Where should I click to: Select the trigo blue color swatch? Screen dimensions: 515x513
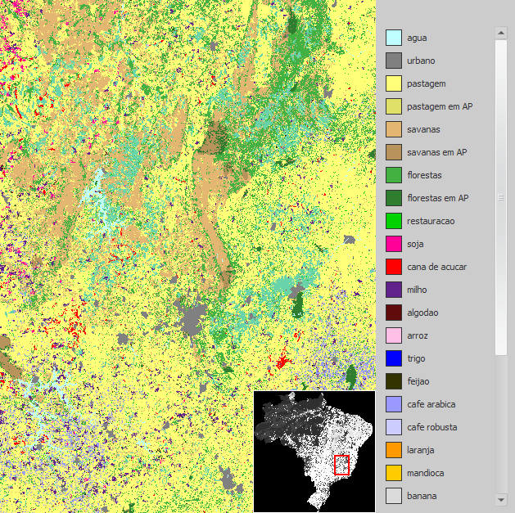coord(394,358)
